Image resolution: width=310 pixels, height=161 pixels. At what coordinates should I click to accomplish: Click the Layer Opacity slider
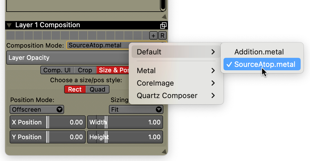pyautogui.click(x=68, y=58)
